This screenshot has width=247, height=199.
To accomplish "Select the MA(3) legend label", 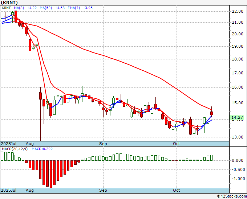I will pos(19,8).
